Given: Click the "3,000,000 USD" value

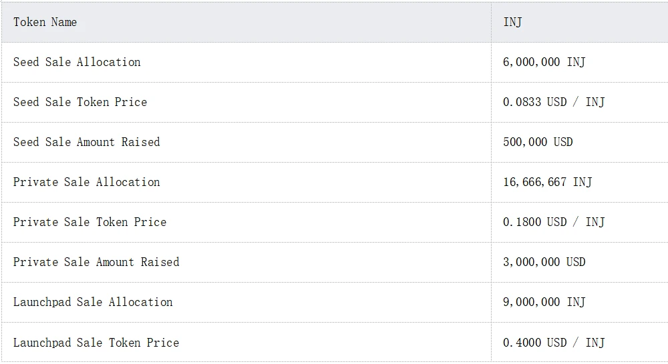Looking at the screenshot, I should coord(544,262).
